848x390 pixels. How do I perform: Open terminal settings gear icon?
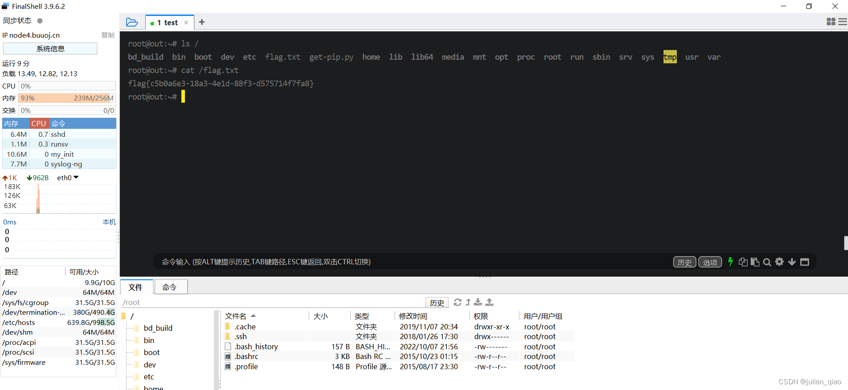tap(779, 262)
